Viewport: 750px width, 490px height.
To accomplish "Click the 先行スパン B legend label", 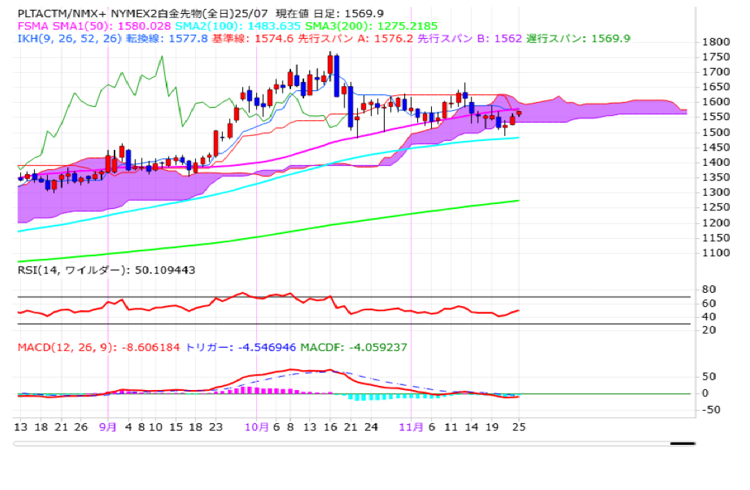I will [x=471, y=38].
